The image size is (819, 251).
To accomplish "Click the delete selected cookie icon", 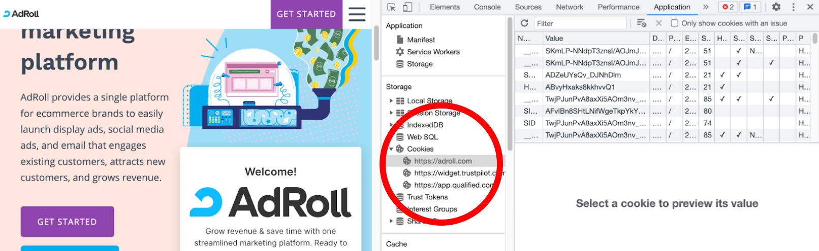I will 658,23.
